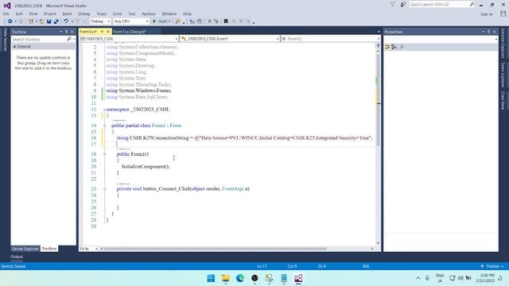Open the Data Sources side tab
This screenshot has width=509, height=286.
tap(5, 39)
